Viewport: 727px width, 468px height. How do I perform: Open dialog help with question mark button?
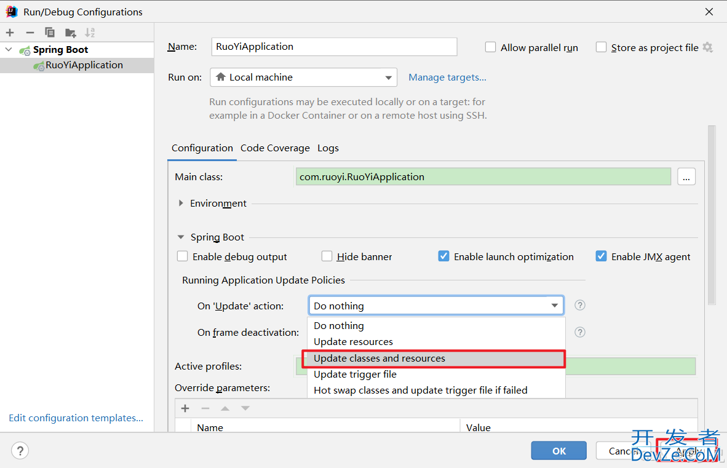[20, 450]
